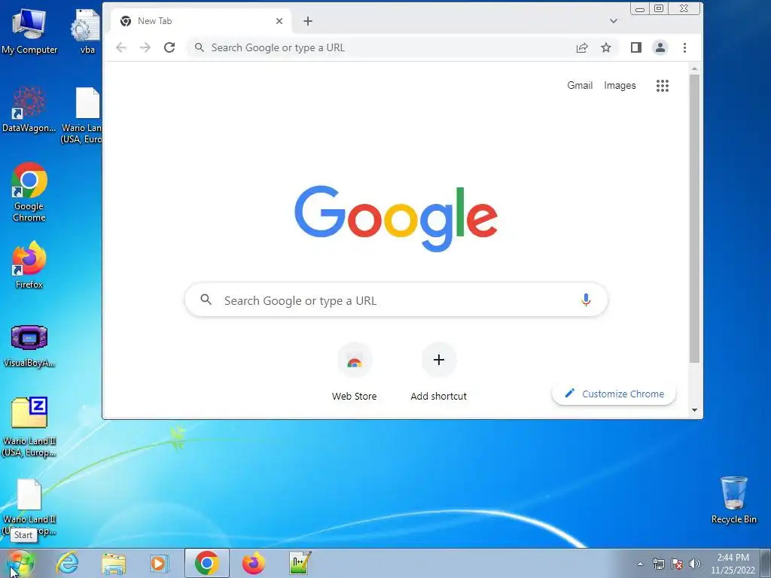Close the New Tab tab
Viewport: 771px width, 578px height.
click(x=279, y=21)
